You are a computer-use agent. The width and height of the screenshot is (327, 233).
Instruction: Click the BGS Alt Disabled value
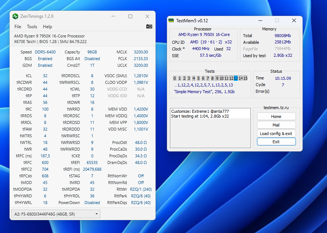click(x=92, y=59)
